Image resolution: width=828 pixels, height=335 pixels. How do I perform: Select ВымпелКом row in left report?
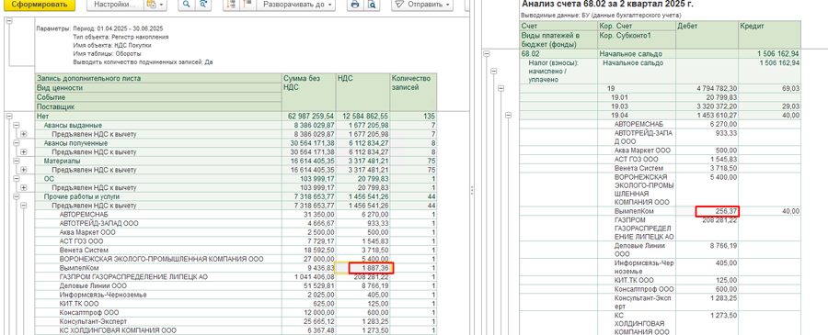pos(80,268)
